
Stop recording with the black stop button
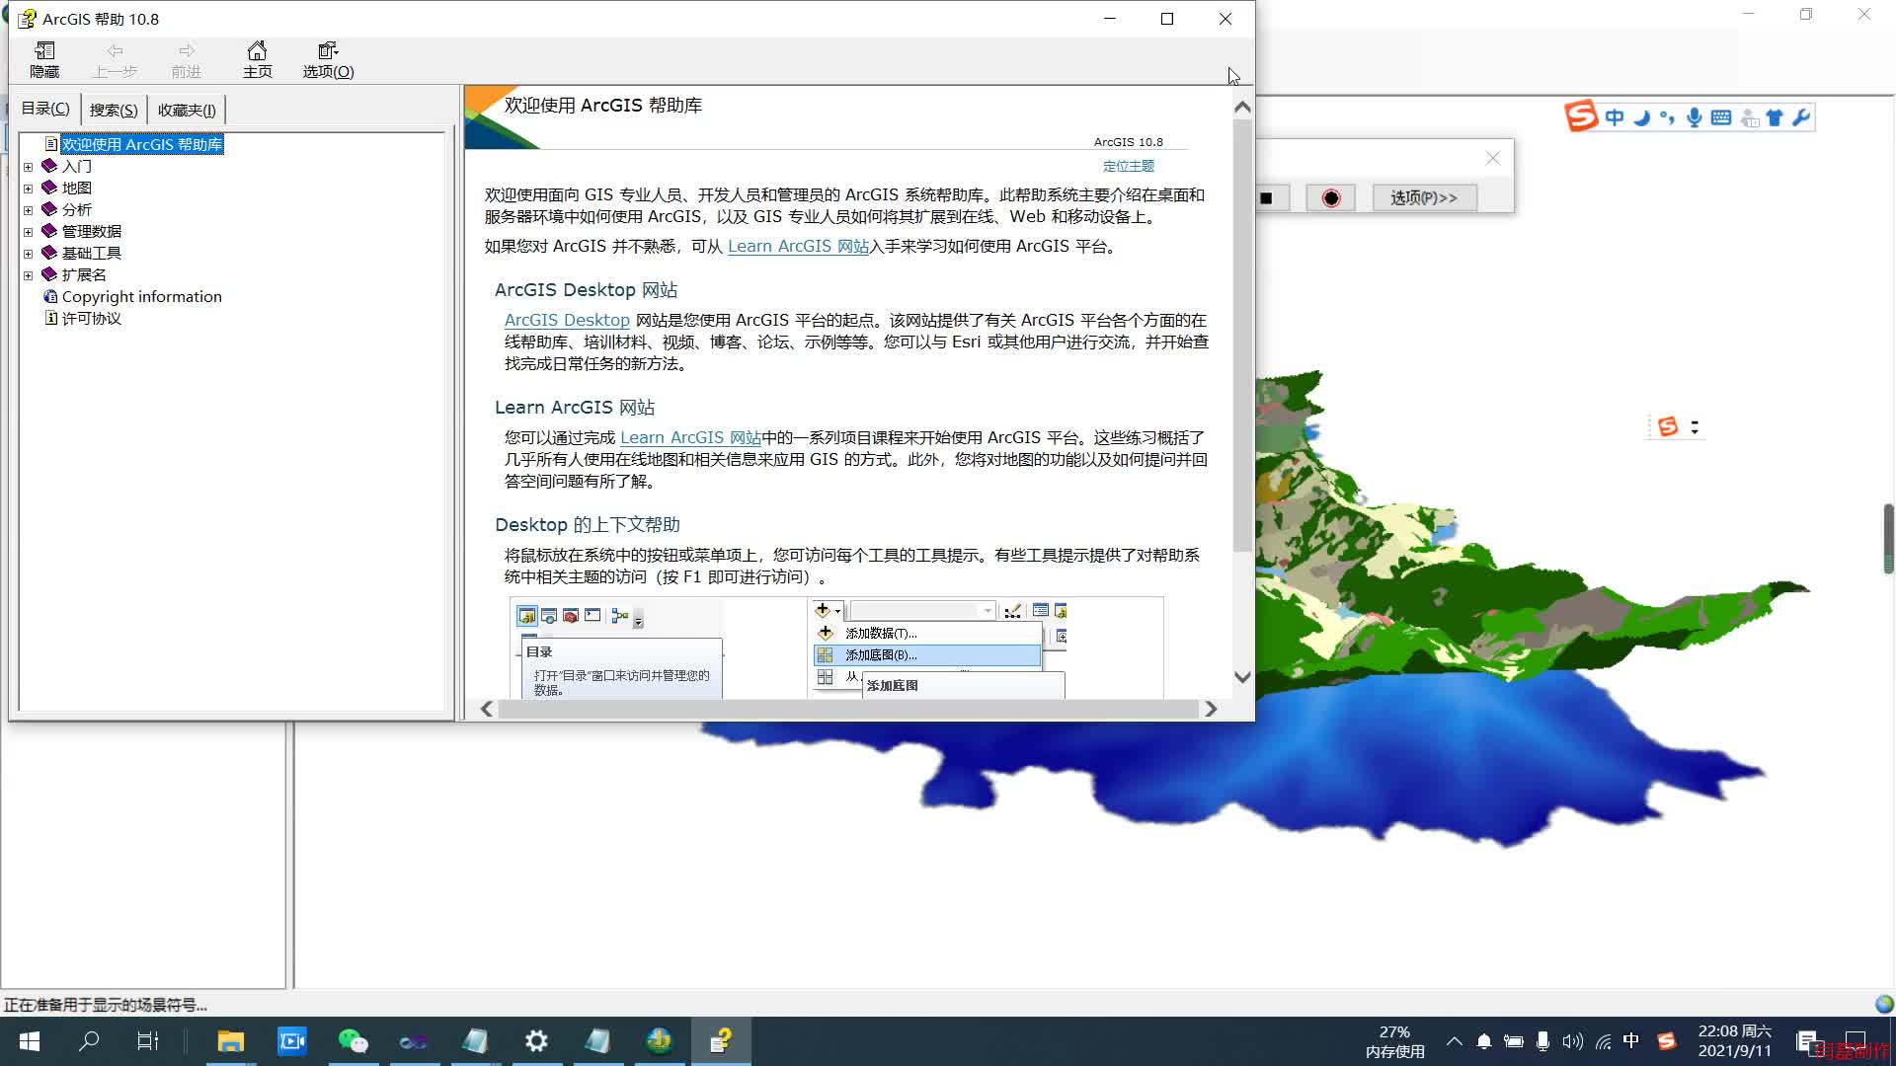point(1267,197)
